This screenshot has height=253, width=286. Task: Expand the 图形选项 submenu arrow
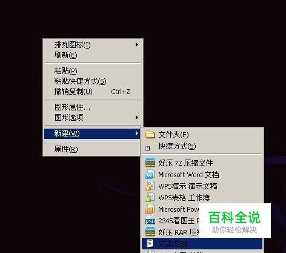137,117
